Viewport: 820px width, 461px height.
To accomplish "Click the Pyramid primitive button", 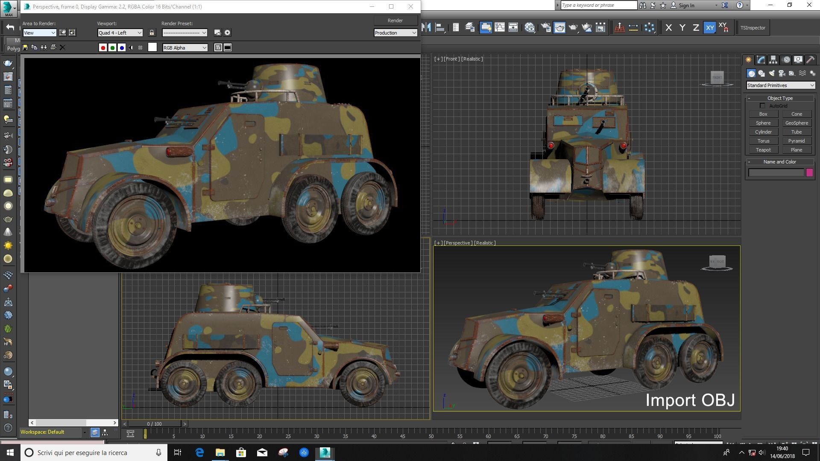I will 797,141.
